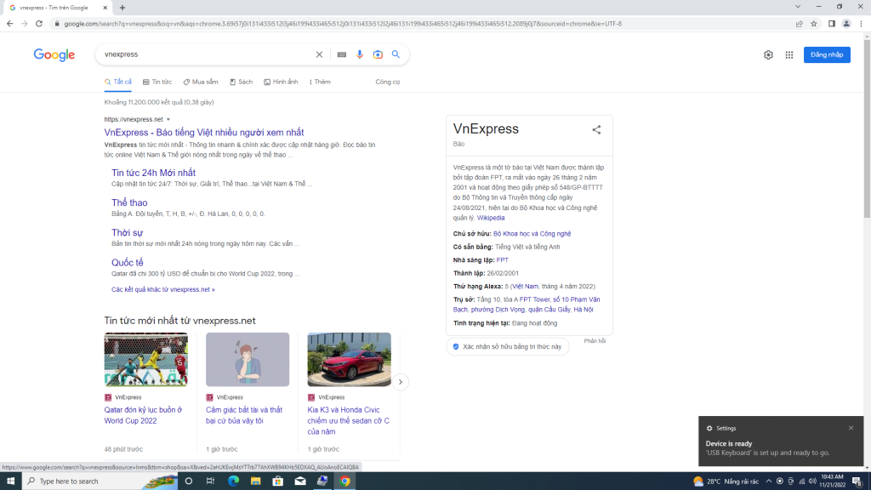Switch to the Hình ảnh tab
871x490 pixels.
click(x=281, y=82)
